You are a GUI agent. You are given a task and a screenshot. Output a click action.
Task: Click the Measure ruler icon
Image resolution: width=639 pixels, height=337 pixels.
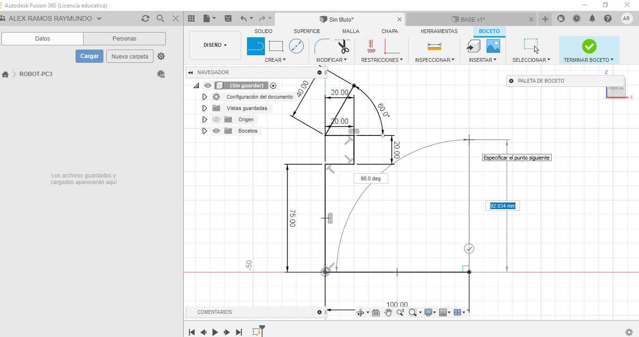click(x=434, y=46)
